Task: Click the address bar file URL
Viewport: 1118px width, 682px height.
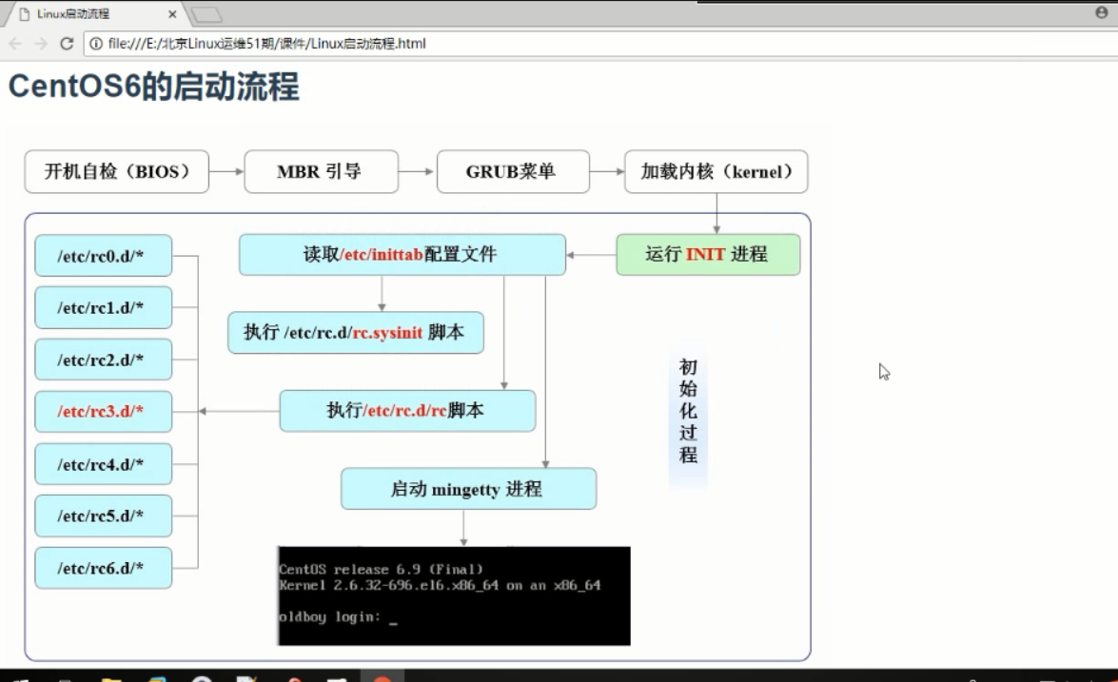Action: (266, 44)
